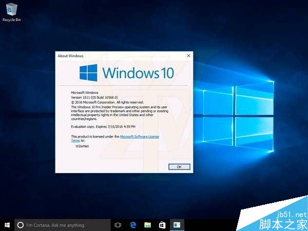Image resolution: width=308 pixels, height=231 pixels.
Task: Click the WZorNet licensee name
Action: tap(82, 146)
